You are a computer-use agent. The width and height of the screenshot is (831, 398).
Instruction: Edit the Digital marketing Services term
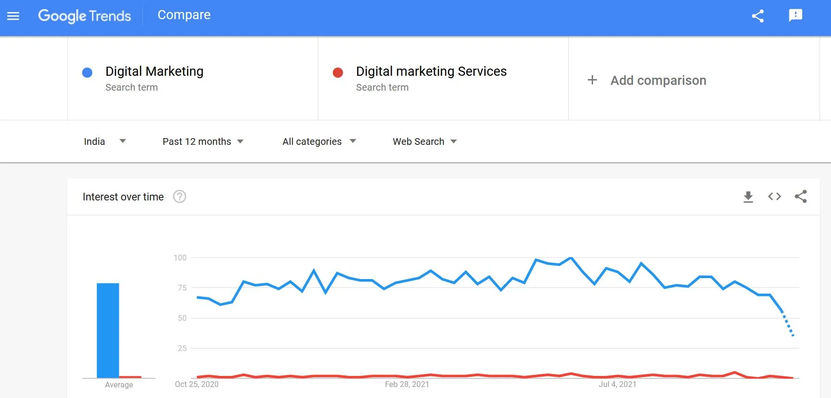pyautogui.click(x=431, y=71)
